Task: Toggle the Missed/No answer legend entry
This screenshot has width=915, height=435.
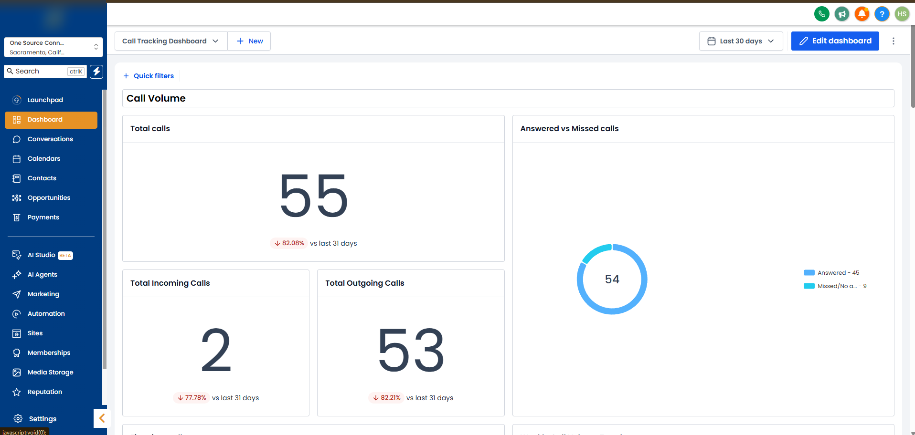Action: click(835, 286)
